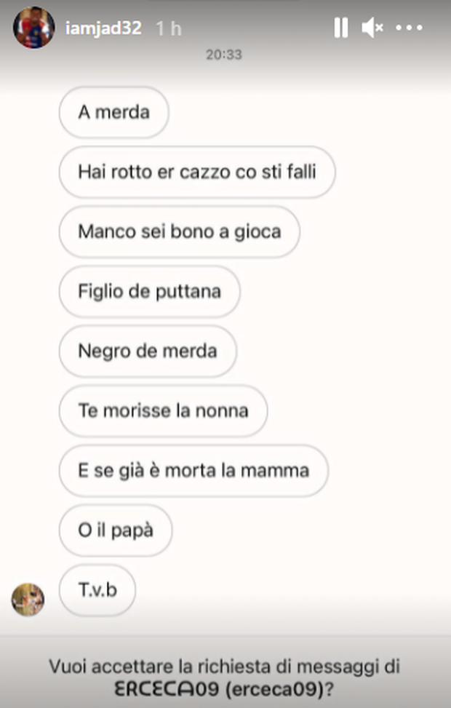Tap the "E se già è morta la mamma" message

tap(193, 471)
